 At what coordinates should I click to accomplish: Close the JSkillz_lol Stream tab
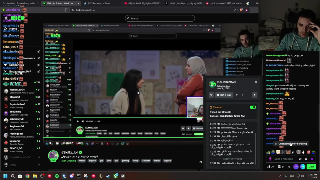click(x=78, y=3)
